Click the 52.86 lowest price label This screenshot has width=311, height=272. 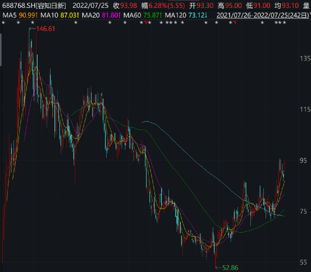click(230, 268)
